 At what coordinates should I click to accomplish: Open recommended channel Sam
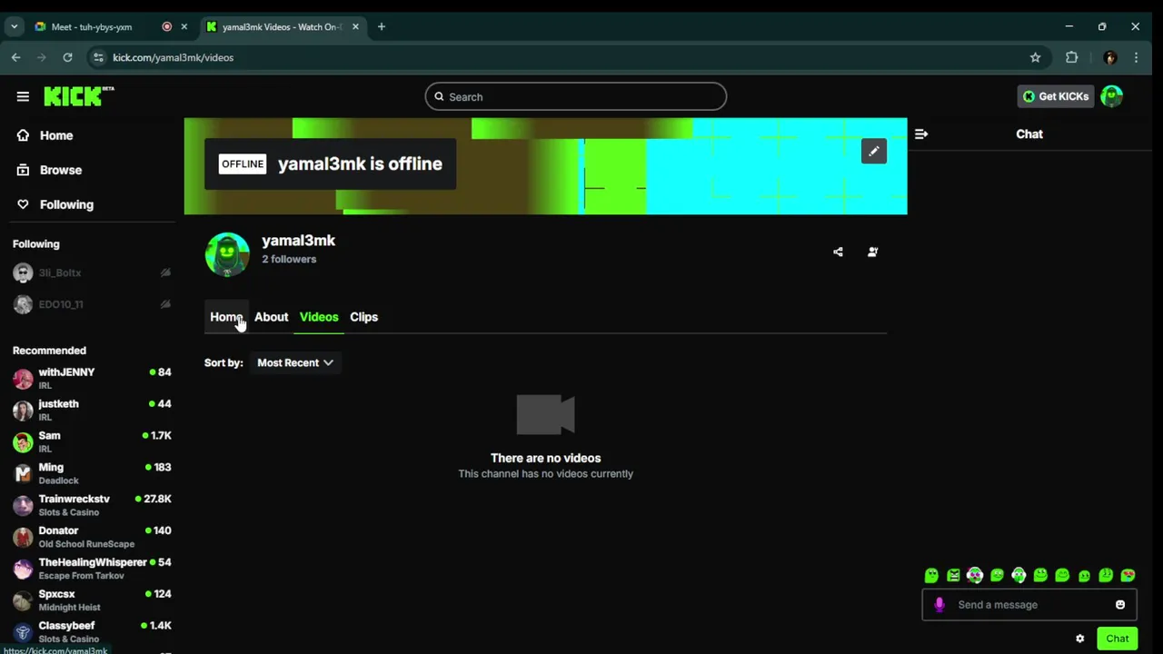(x=91, y=442)
